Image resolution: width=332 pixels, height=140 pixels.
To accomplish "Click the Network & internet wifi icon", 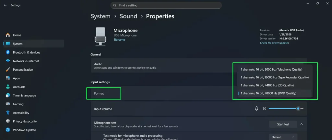I will [x=8, y=61].
